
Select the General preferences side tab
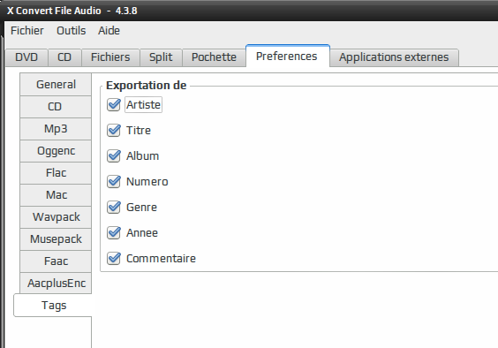(56, 85)
